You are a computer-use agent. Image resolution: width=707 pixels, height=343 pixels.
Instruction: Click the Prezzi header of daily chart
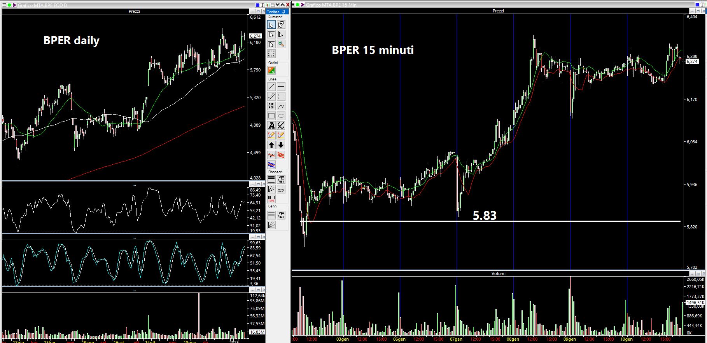[x=134, y=11]
